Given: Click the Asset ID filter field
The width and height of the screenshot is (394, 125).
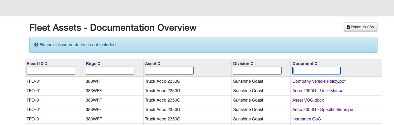Looking at the screenshot, I should [x=51, y=71].
